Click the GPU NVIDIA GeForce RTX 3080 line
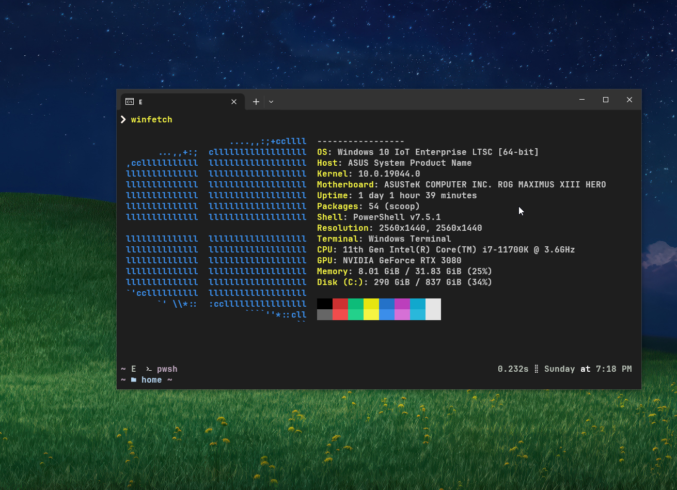 [x=389, y=261]
